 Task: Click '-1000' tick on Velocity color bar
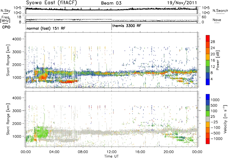216,139
